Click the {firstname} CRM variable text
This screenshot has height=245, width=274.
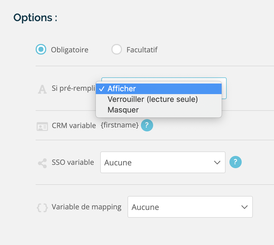(120, 125)
